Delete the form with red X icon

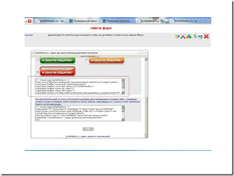pyautogui.click(x=206, y=36)
